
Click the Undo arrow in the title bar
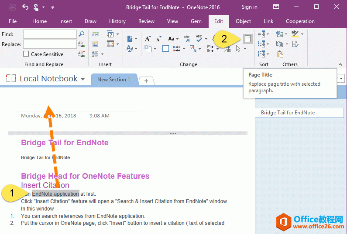pyautogui.click(x=25, y=7)
